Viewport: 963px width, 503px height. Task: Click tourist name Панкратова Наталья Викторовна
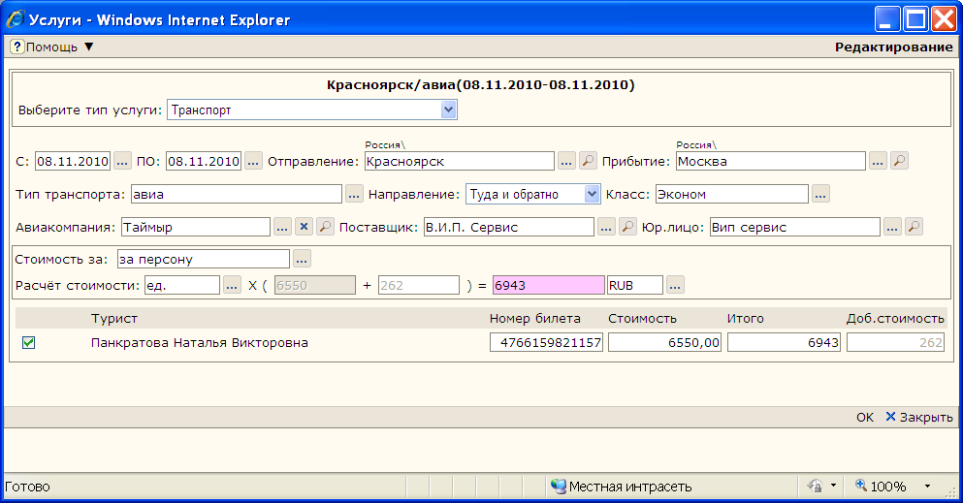point(200,343)
